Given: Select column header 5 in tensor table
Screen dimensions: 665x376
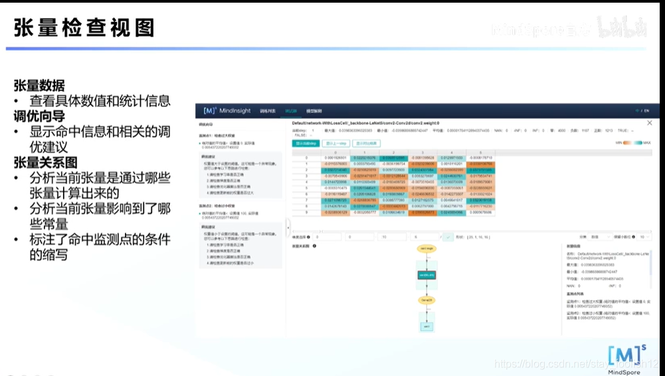Looking at the screenshot, I should pyautogui.click(x=480, y=152).
